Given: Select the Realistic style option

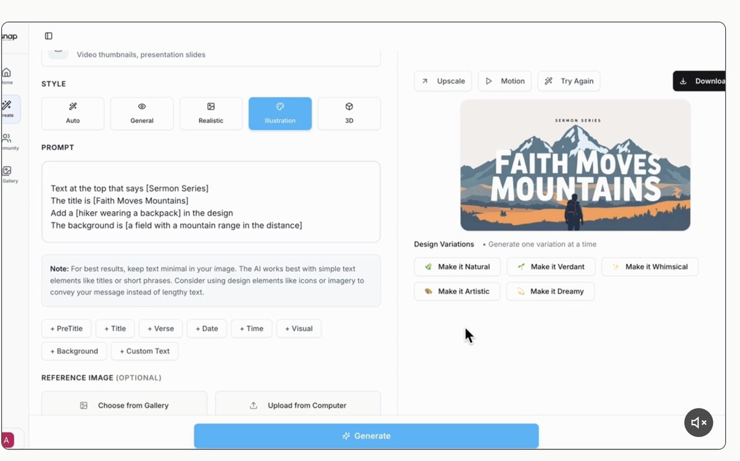Looking at the screenshot, I should click(x=211, y=113).
